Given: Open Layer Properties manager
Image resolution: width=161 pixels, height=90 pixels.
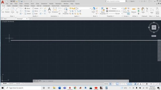Looking at the screenshot, I should click(x=66, y=11).
